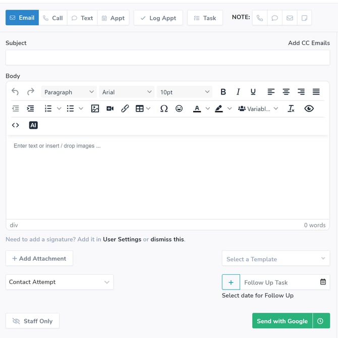This screenshot has height=338, width=338.
Task: Open the Select a Template dropdown
Action: 275,259
